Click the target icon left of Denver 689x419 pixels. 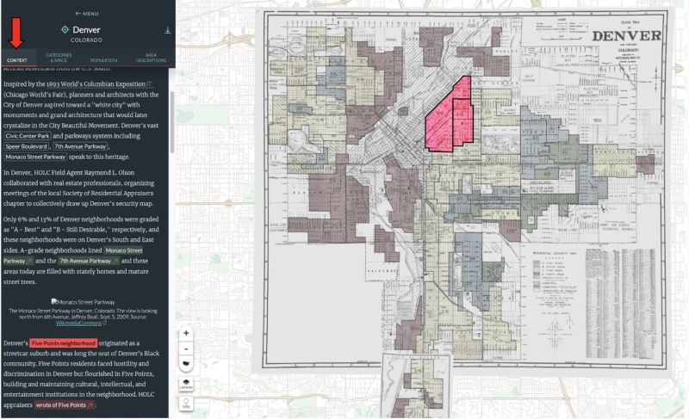pyautogui.click(x=65, y=29)
